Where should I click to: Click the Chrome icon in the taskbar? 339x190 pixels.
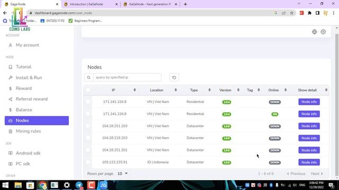(42, 185)
